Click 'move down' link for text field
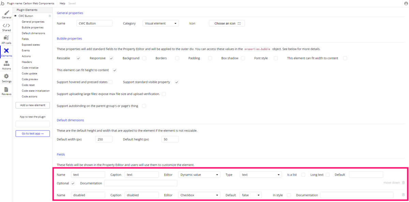This screenshot has width=409, height=202. (x=392, y=183)
